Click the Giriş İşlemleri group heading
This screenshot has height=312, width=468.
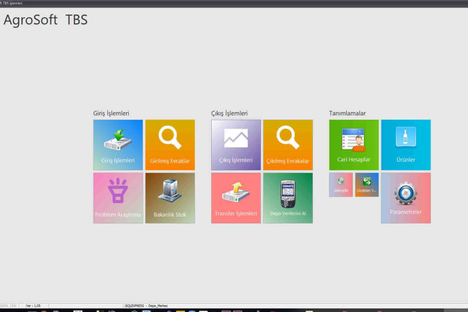[x=111, y=113]
